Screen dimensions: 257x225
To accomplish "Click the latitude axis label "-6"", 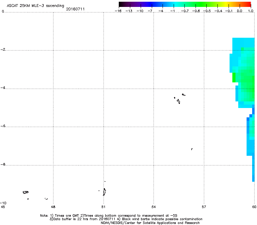I will point(3,126).
